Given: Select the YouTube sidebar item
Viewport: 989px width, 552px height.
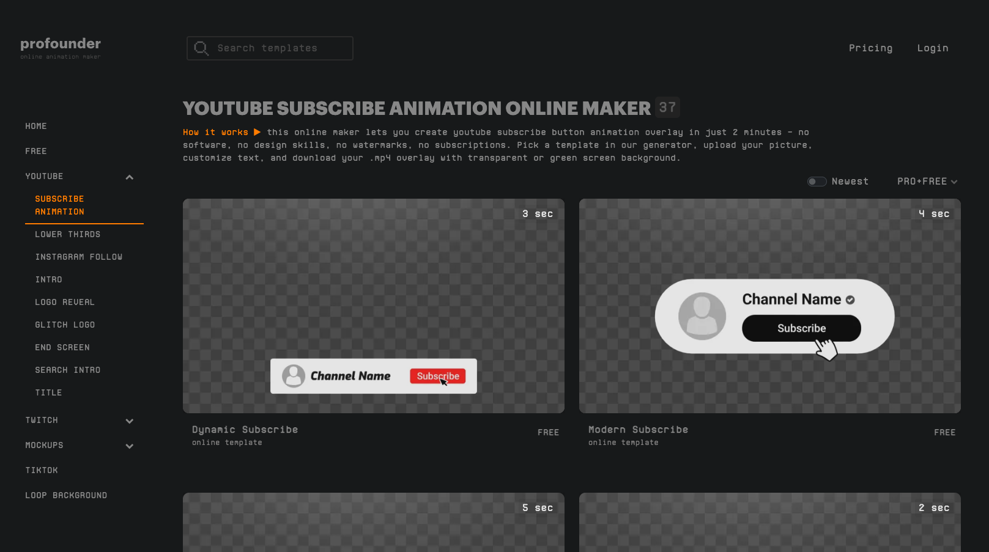Looking at the screenshot, I should [x=44, y=176].
